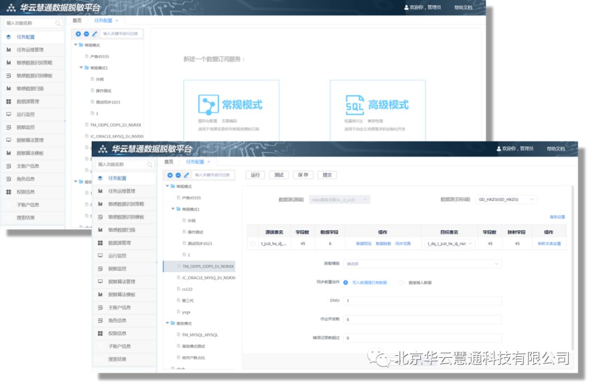
Task: Click 脱敏算法管理 monitor icon in front window sidebar
Action: pos(100,281)
